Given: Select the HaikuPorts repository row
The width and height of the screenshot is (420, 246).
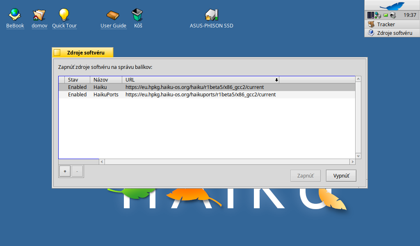Looking at the screenshot, I should [207, 94].
